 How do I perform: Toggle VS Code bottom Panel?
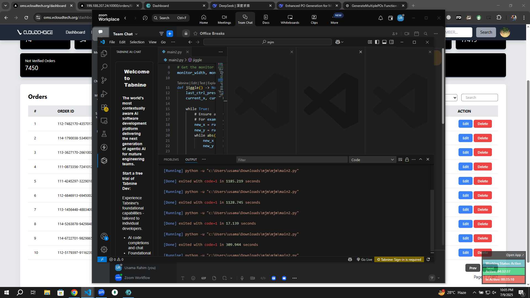click(384, 42)
